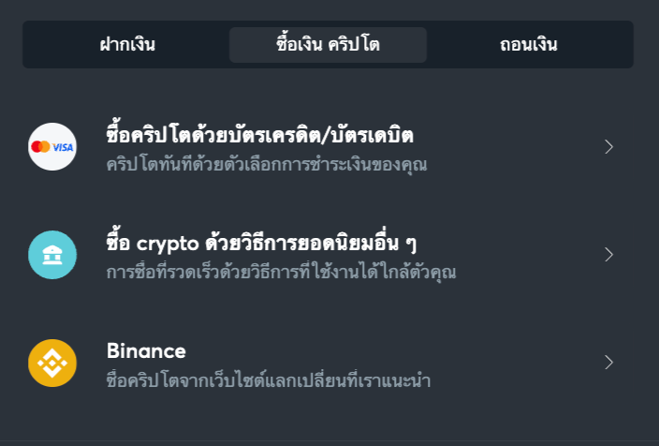The image size is (659, 446).
Task: Click the teal bank building icon
Action: coord(52,255)
